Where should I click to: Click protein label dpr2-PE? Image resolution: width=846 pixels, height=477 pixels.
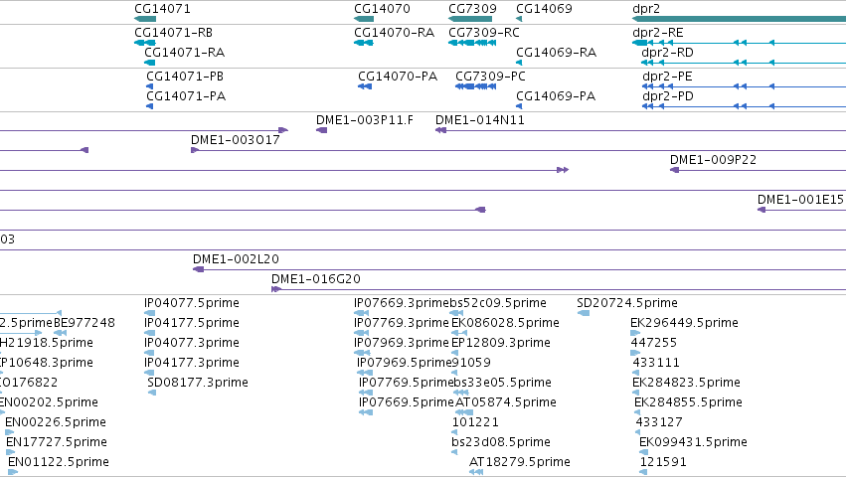667,77
